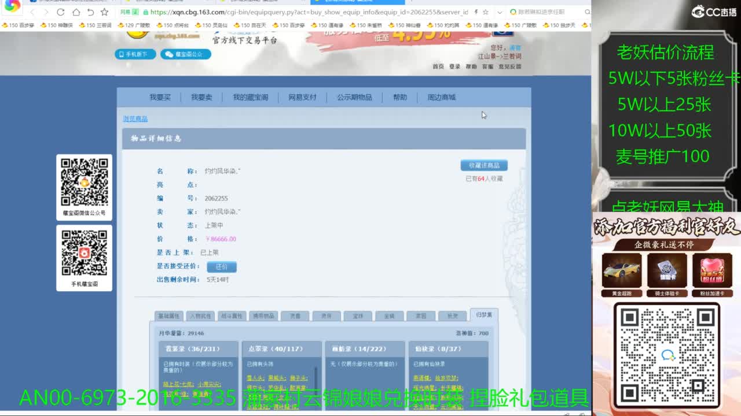Viewport: 741px width, 416px height.
Task: Open the address bar dropdown chevron
Action: tap(500, 12)
